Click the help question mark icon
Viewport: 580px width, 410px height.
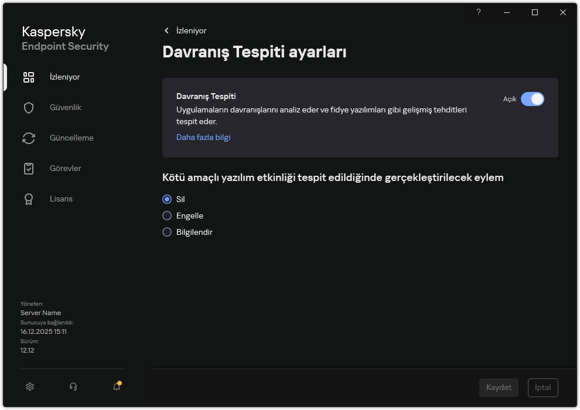478,12
